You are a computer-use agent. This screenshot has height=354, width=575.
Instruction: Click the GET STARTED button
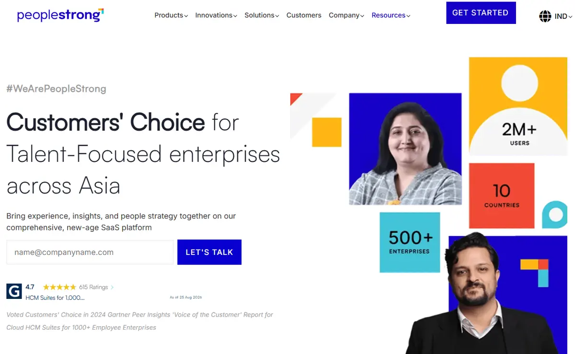481,13
